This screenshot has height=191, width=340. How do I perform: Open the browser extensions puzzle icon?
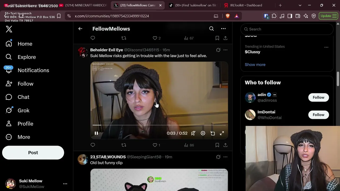(x=274, y=16)
